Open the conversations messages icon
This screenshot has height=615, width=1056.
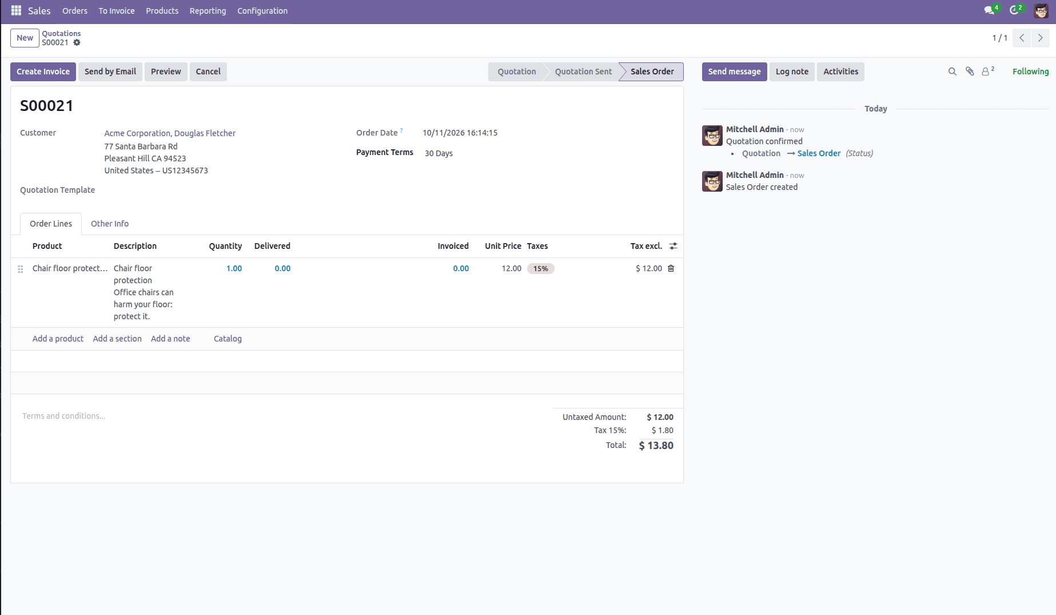tap(990, 10)
